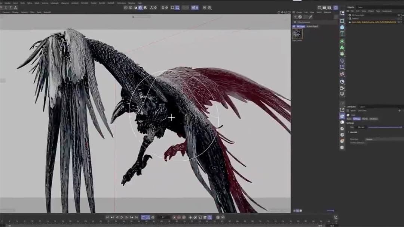Click the coordinate system icon
Image resolution: width=404 pixels, height=227 pixels.
(x=15, y=8)
